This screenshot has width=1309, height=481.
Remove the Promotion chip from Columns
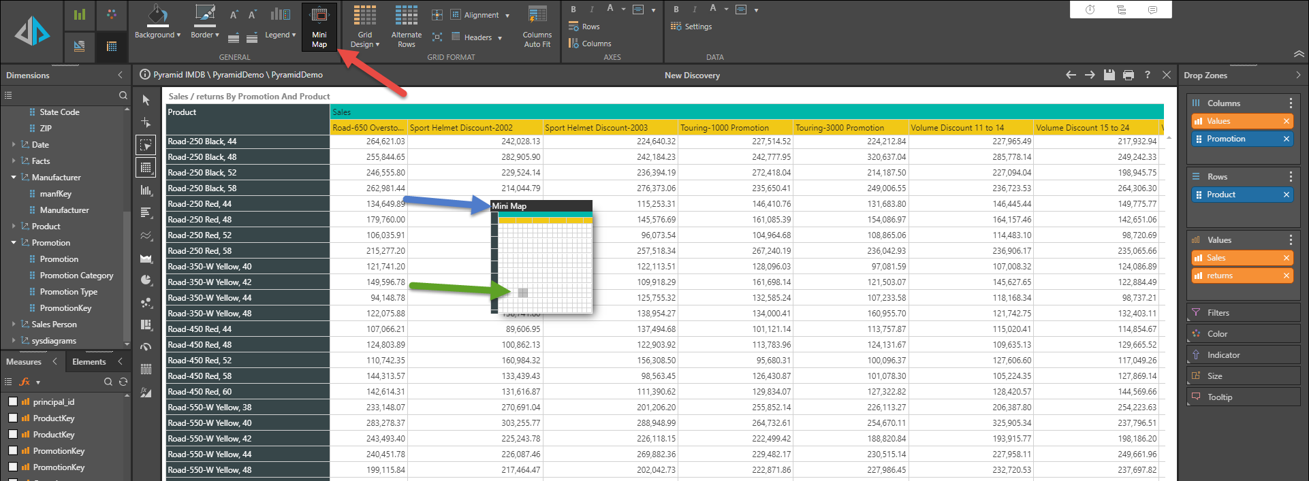pos(1287,139)
